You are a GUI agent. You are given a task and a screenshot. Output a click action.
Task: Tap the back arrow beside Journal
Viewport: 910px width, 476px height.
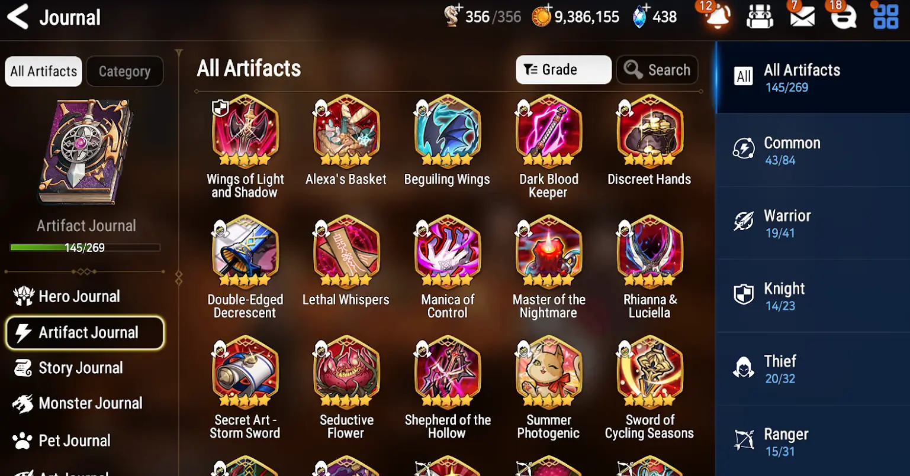pos(18,17)
